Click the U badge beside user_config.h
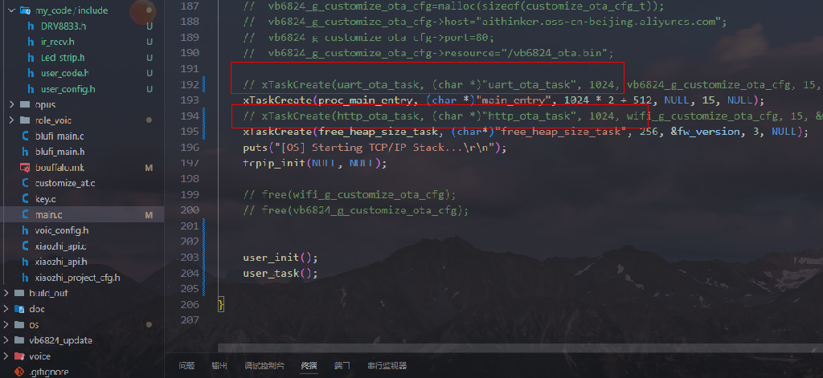Image resolution: width=823 pixels, height=378 pixels. coord(149,89)
